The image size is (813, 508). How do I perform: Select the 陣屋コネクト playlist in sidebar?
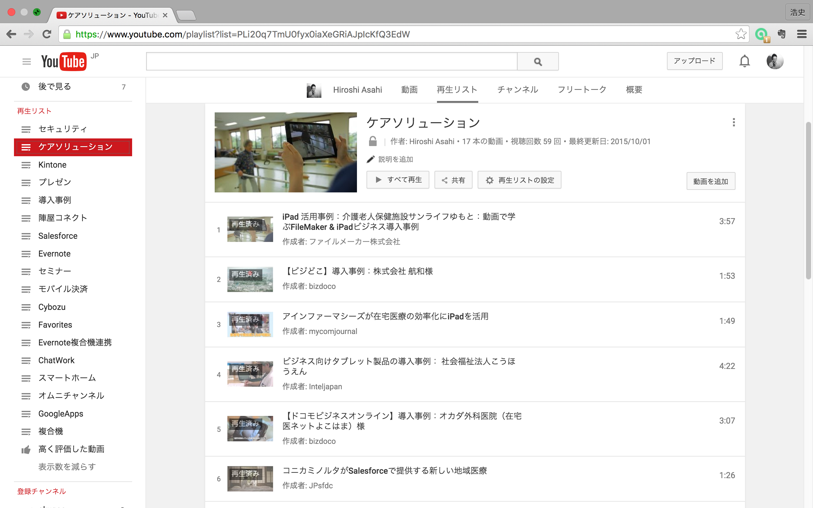coord(73,218)
